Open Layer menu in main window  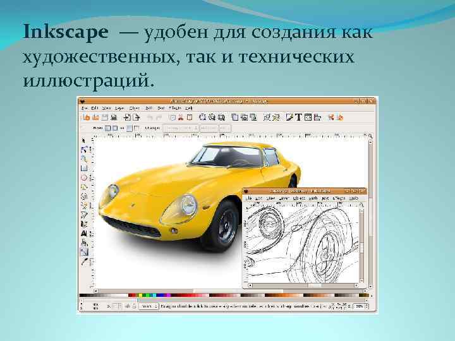coord(119,108)
